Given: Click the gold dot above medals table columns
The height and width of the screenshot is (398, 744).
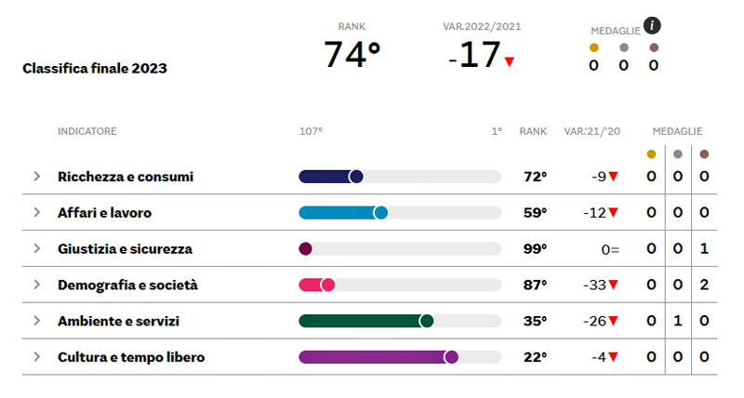Looking at the screenshot, I should 651,154.
